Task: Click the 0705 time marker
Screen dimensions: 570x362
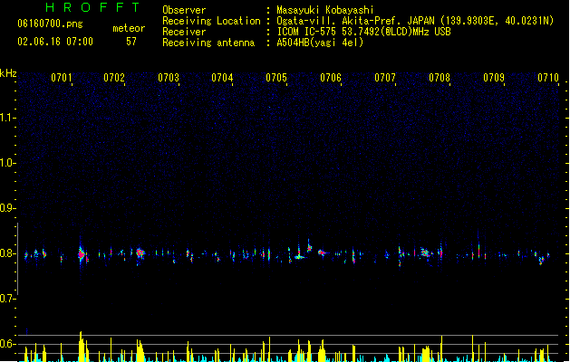Action: click(x=276, y=78)
